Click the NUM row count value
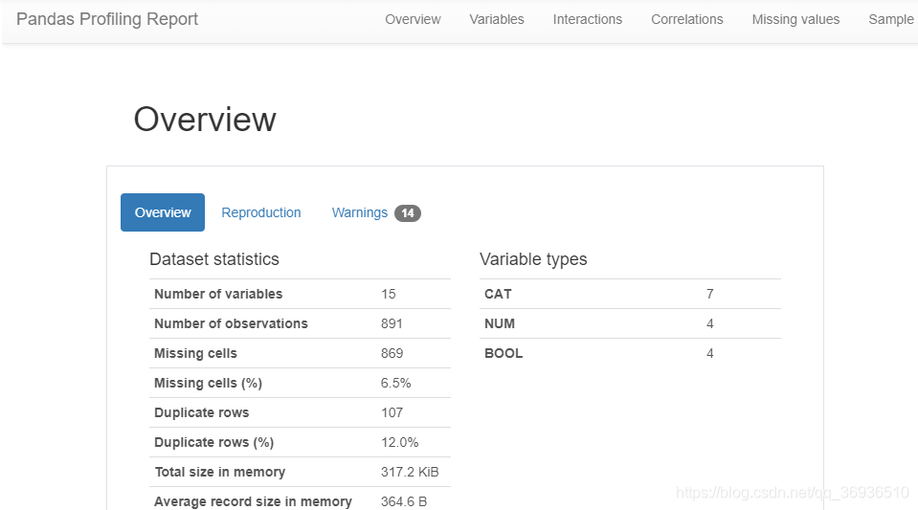Screen dimensions: 918x510 709,323
